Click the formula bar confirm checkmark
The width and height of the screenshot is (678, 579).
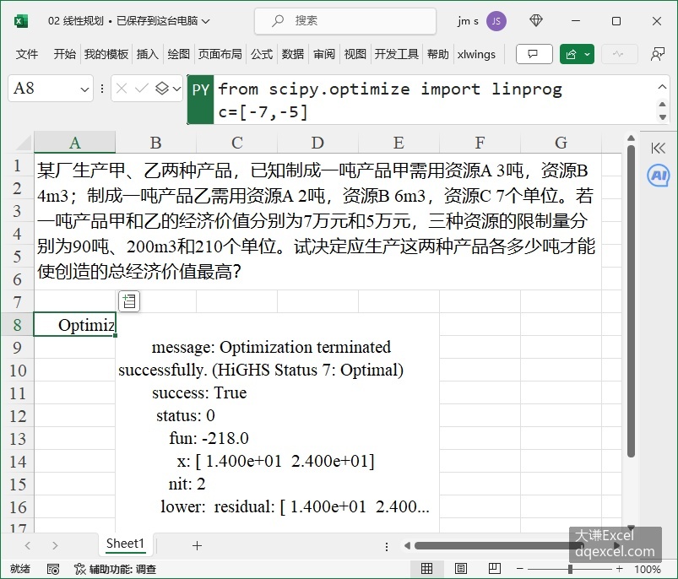pyautogui.click(x=141, y=89)
